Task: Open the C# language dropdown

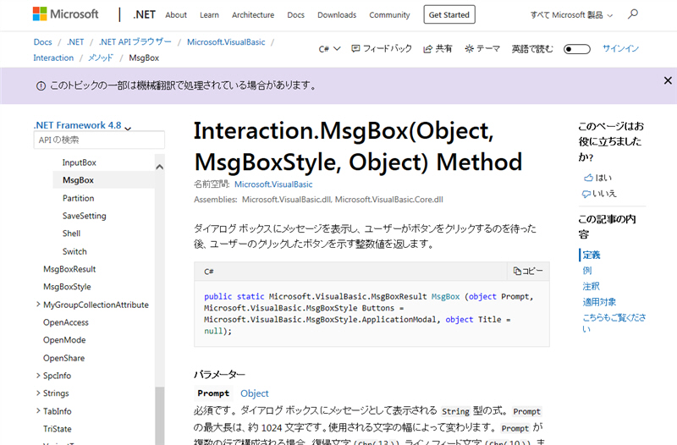Action: 329,49
